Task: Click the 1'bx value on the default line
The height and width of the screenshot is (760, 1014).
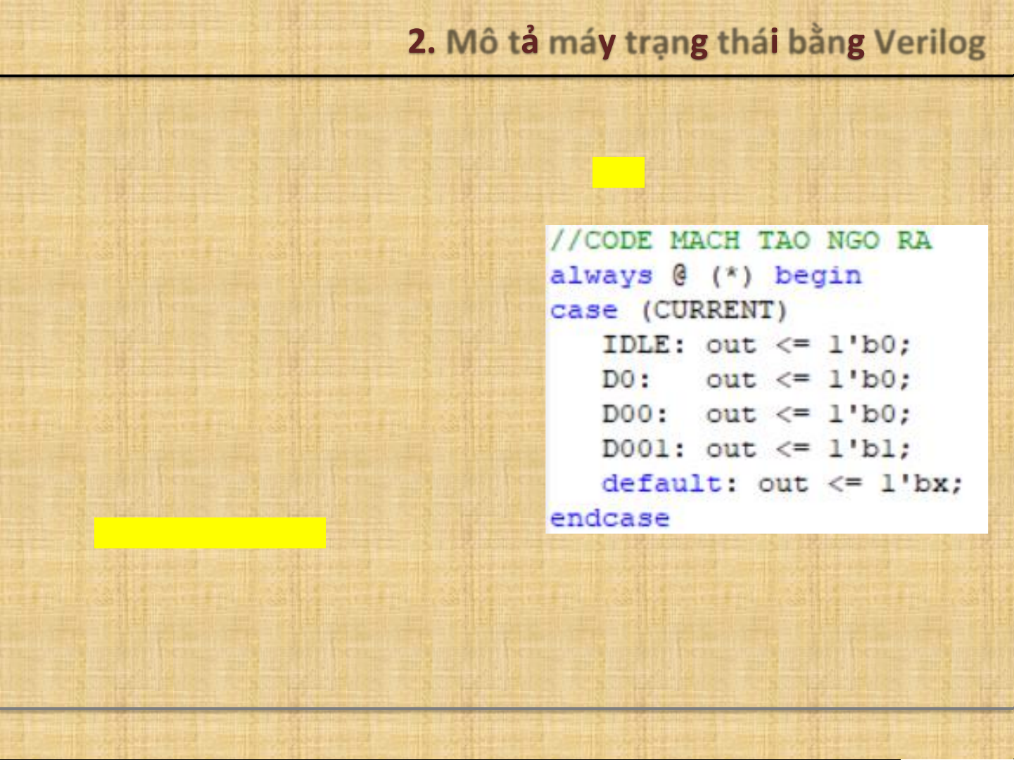Action: 920,484
